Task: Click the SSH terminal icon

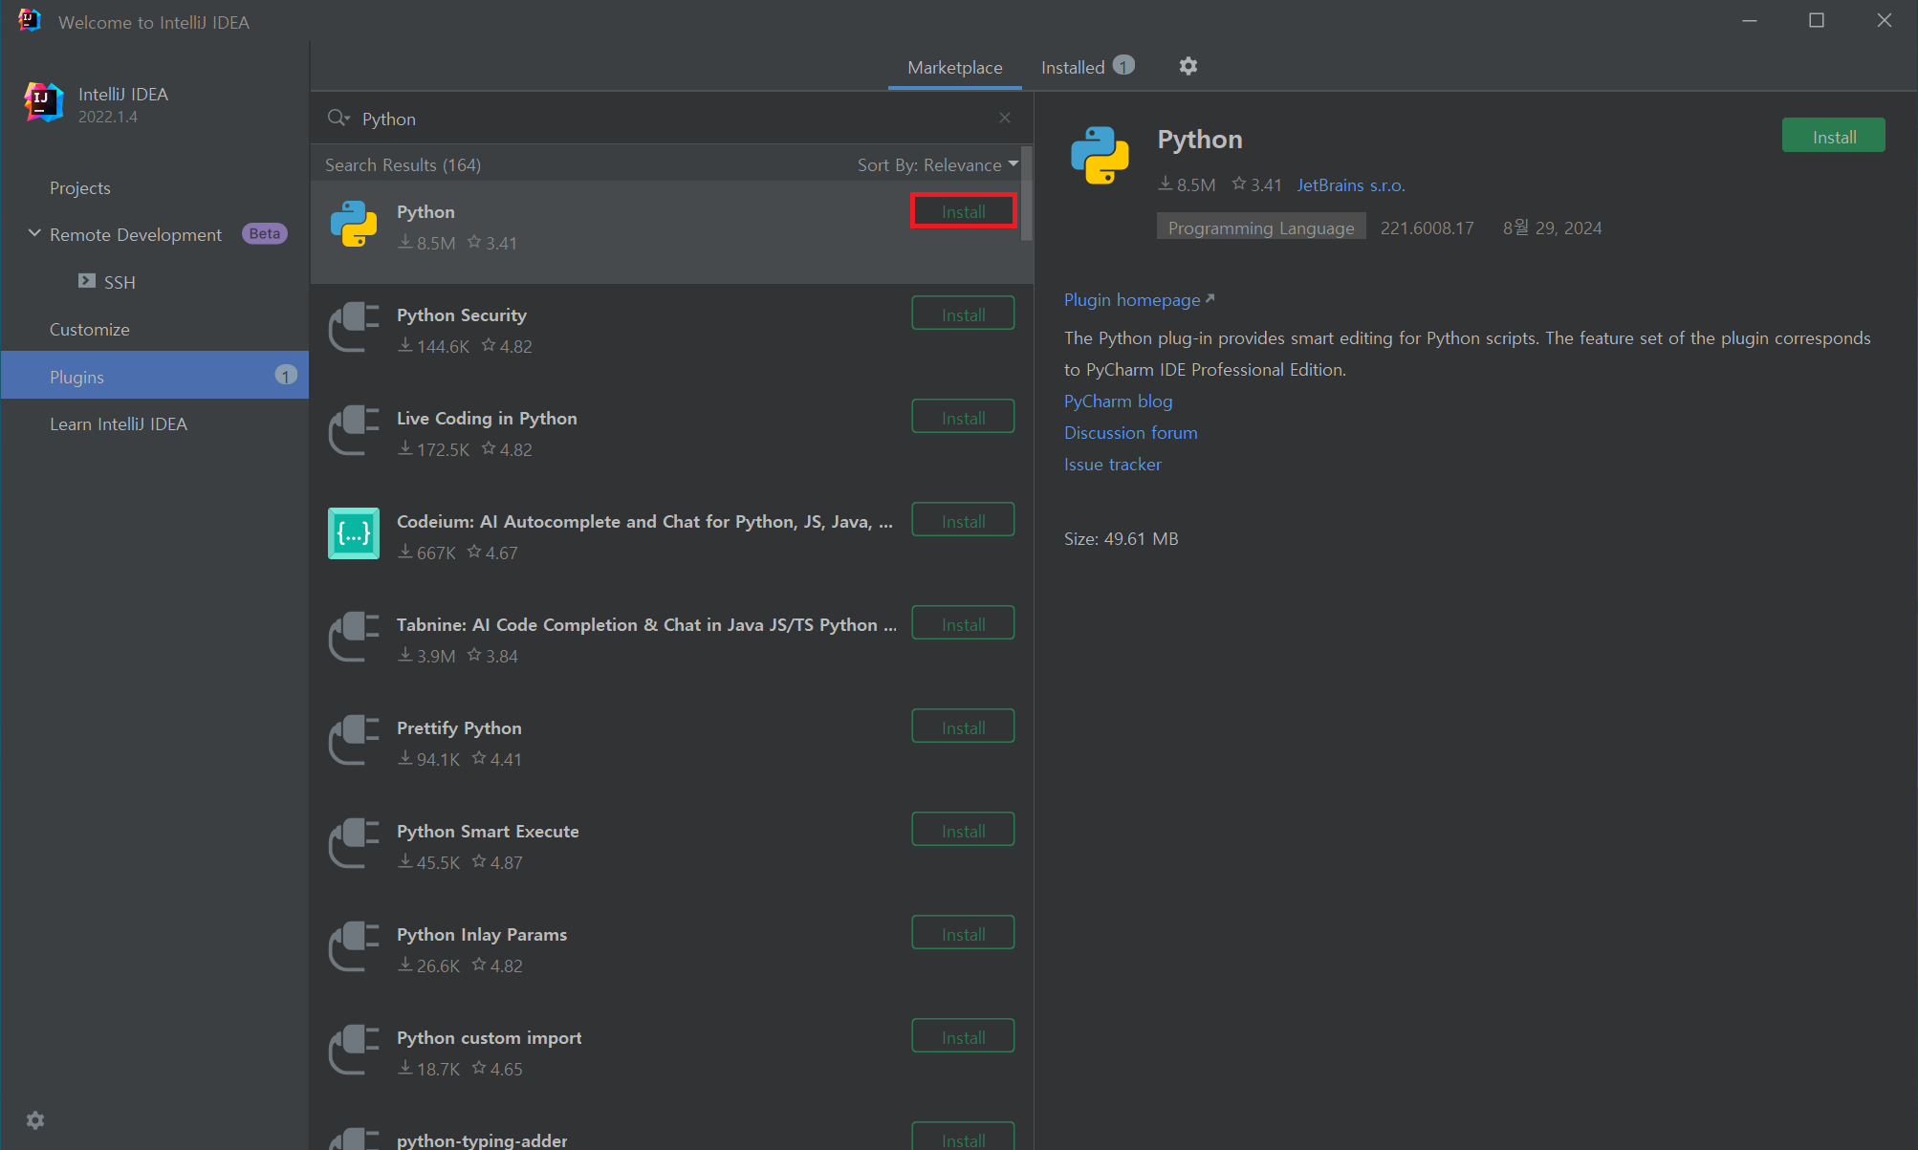Action: pos(87,281)
